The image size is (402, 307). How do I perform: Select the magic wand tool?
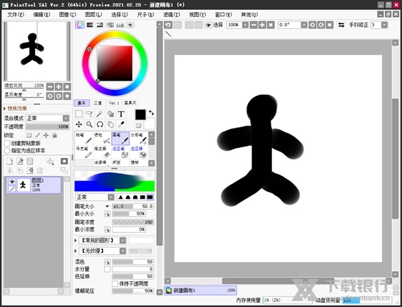click(100, 114)
